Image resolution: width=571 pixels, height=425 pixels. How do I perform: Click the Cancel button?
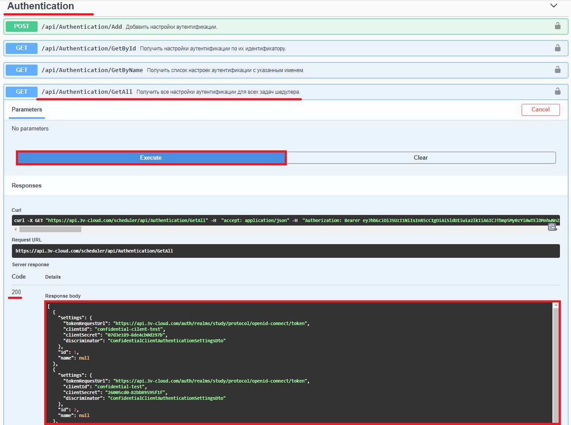tap(541, 110)
